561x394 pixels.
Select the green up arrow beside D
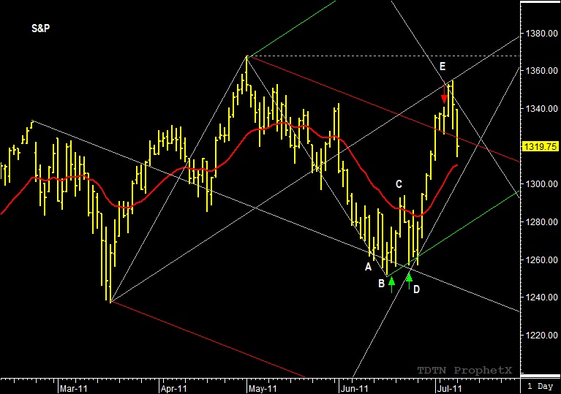click(409, 281)
